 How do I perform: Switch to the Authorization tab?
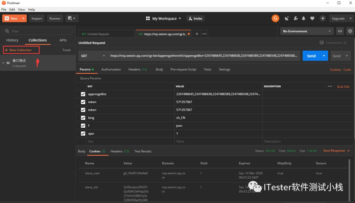click(x=111, y=69)
